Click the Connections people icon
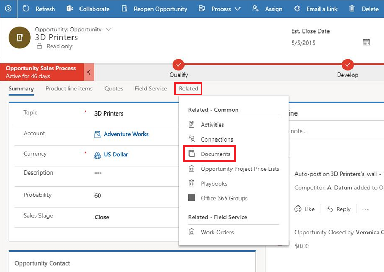384x272 pixels. pos(191,139)
